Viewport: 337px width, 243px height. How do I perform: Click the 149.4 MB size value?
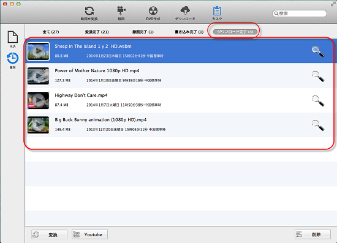click(62, 129)
